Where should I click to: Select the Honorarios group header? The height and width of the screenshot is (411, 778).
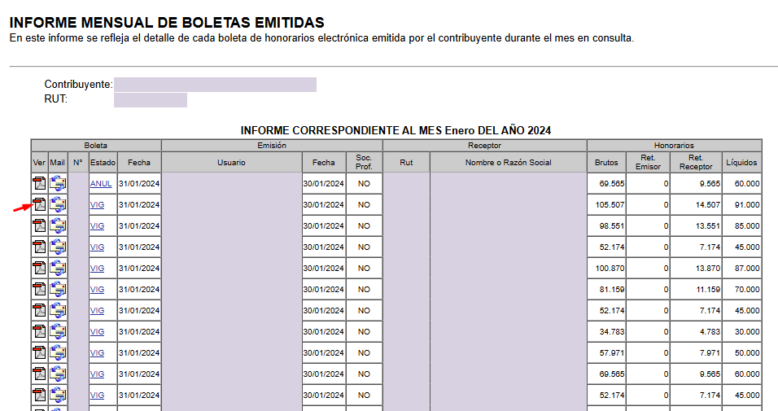674,146
